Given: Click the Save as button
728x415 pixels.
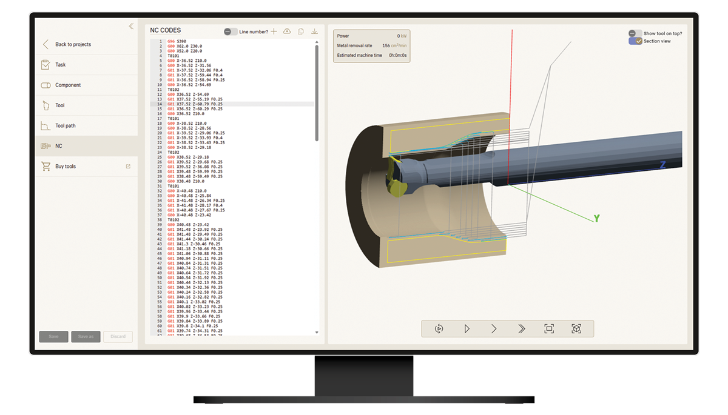Looking at the screenshot, I should click(x=85, y=336).
